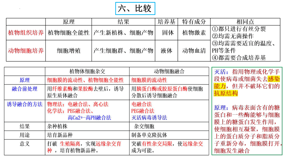This screenshot has height=161, width=286.
Task: Click the blue '融合前处理' row label
Action: (x=25, y=89)
